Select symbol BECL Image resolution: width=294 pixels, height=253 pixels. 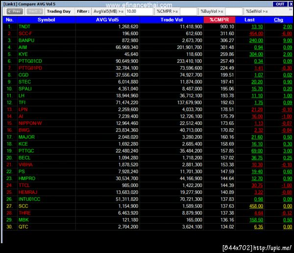coord(24,158)
